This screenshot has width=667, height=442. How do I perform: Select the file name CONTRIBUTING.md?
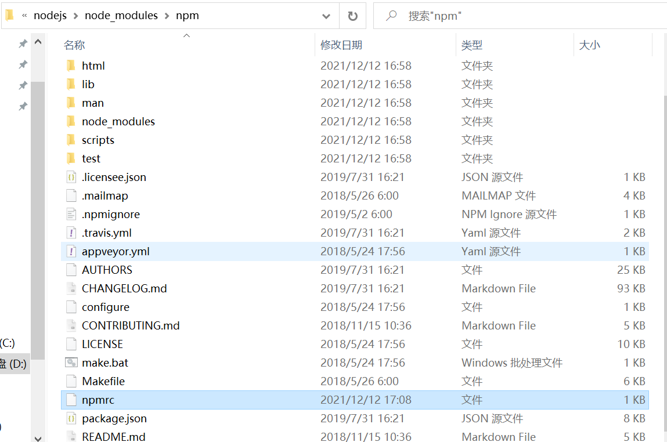click(131, 325)
